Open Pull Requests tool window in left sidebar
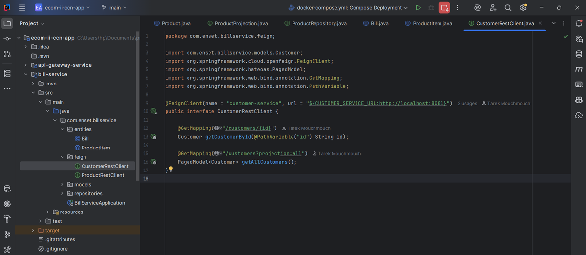Screen dimensions: 586x255 coord(7,54)
